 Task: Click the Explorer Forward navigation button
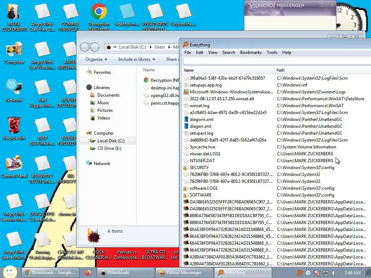(x=95, y=47)
